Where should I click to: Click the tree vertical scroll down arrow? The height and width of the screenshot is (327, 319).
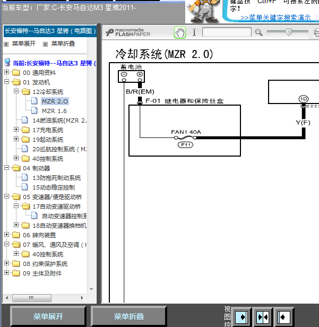tap(91, 289)
